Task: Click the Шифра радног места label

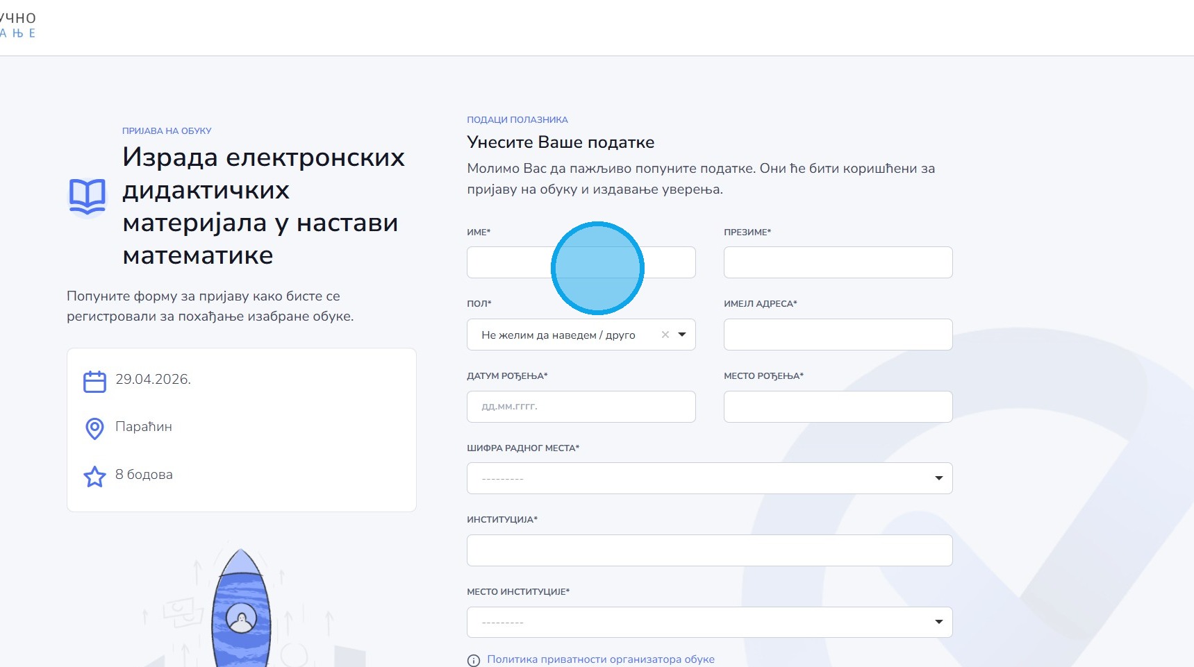Action: 523,448
